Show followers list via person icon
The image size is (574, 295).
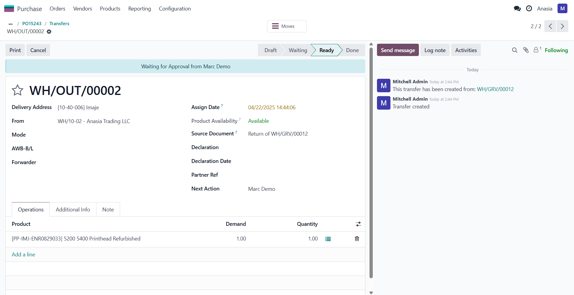537,50
